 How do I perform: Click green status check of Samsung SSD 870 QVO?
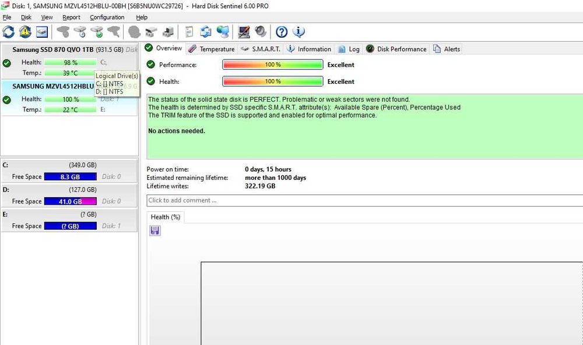6,63
